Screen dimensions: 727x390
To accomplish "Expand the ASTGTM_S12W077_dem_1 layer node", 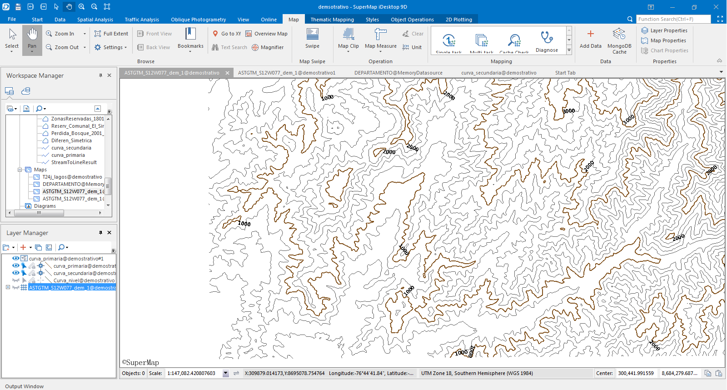I will pos(8,287).
